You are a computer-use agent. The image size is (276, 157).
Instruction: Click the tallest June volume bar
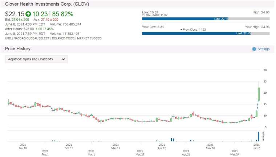coord(259,136)
